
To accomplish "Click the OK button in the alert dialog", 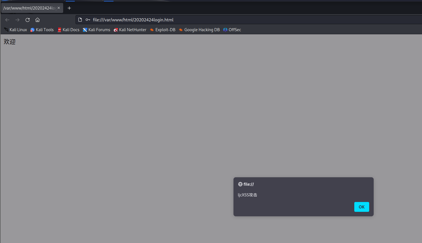I will click(x=362, y=207).
